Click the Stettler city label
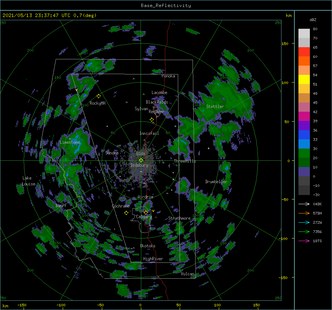This screenshot has height=310, width=332. pyautogui.click(x=215, y=107)
